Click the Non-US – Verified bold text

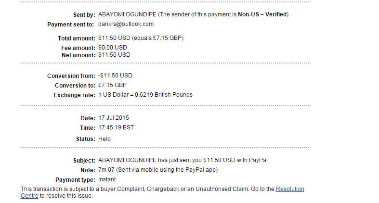pos(262,14)
